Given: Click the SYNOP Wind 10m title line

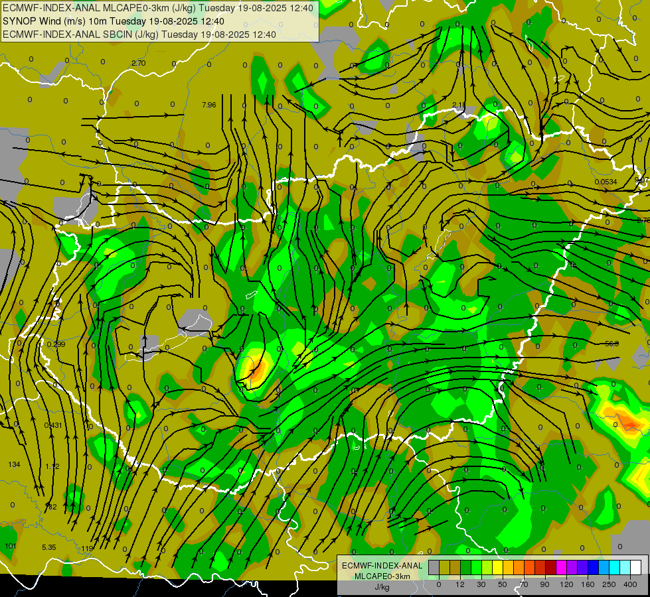Looking at the screenshot, I should coord(114,21).
